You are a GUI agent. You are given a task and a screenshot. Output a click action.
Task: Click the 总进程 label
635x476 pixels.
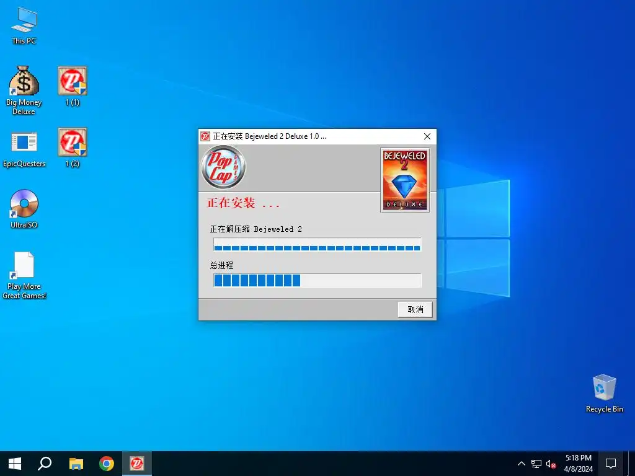(221, 265)
